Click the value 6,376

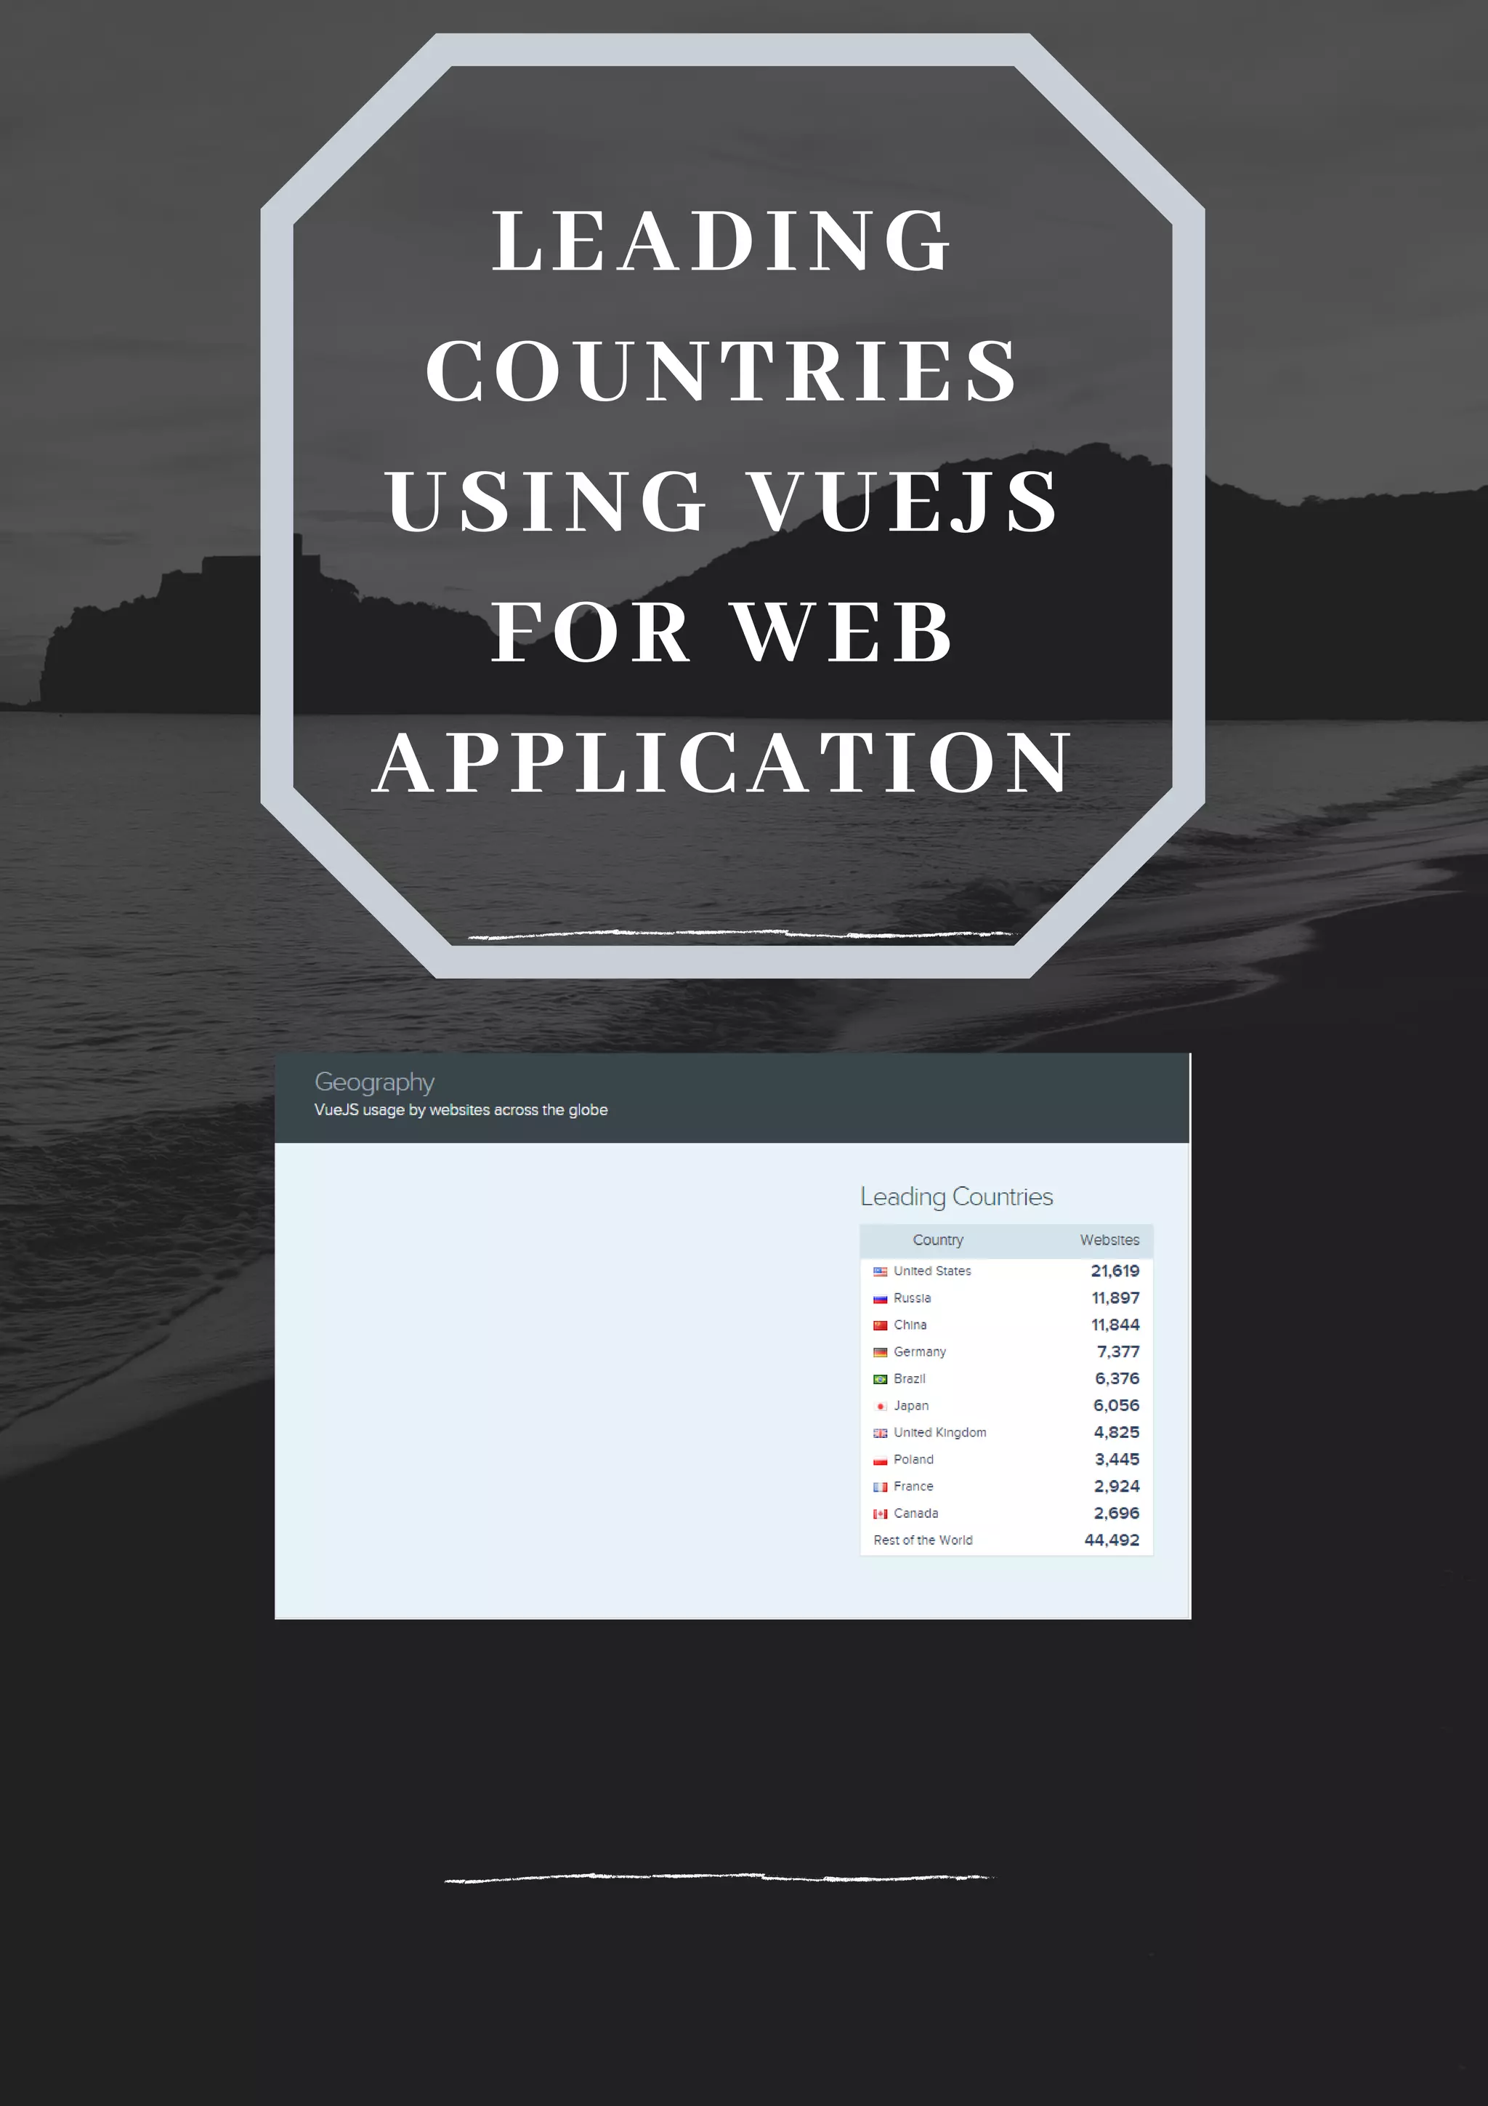point(1117,1378)
